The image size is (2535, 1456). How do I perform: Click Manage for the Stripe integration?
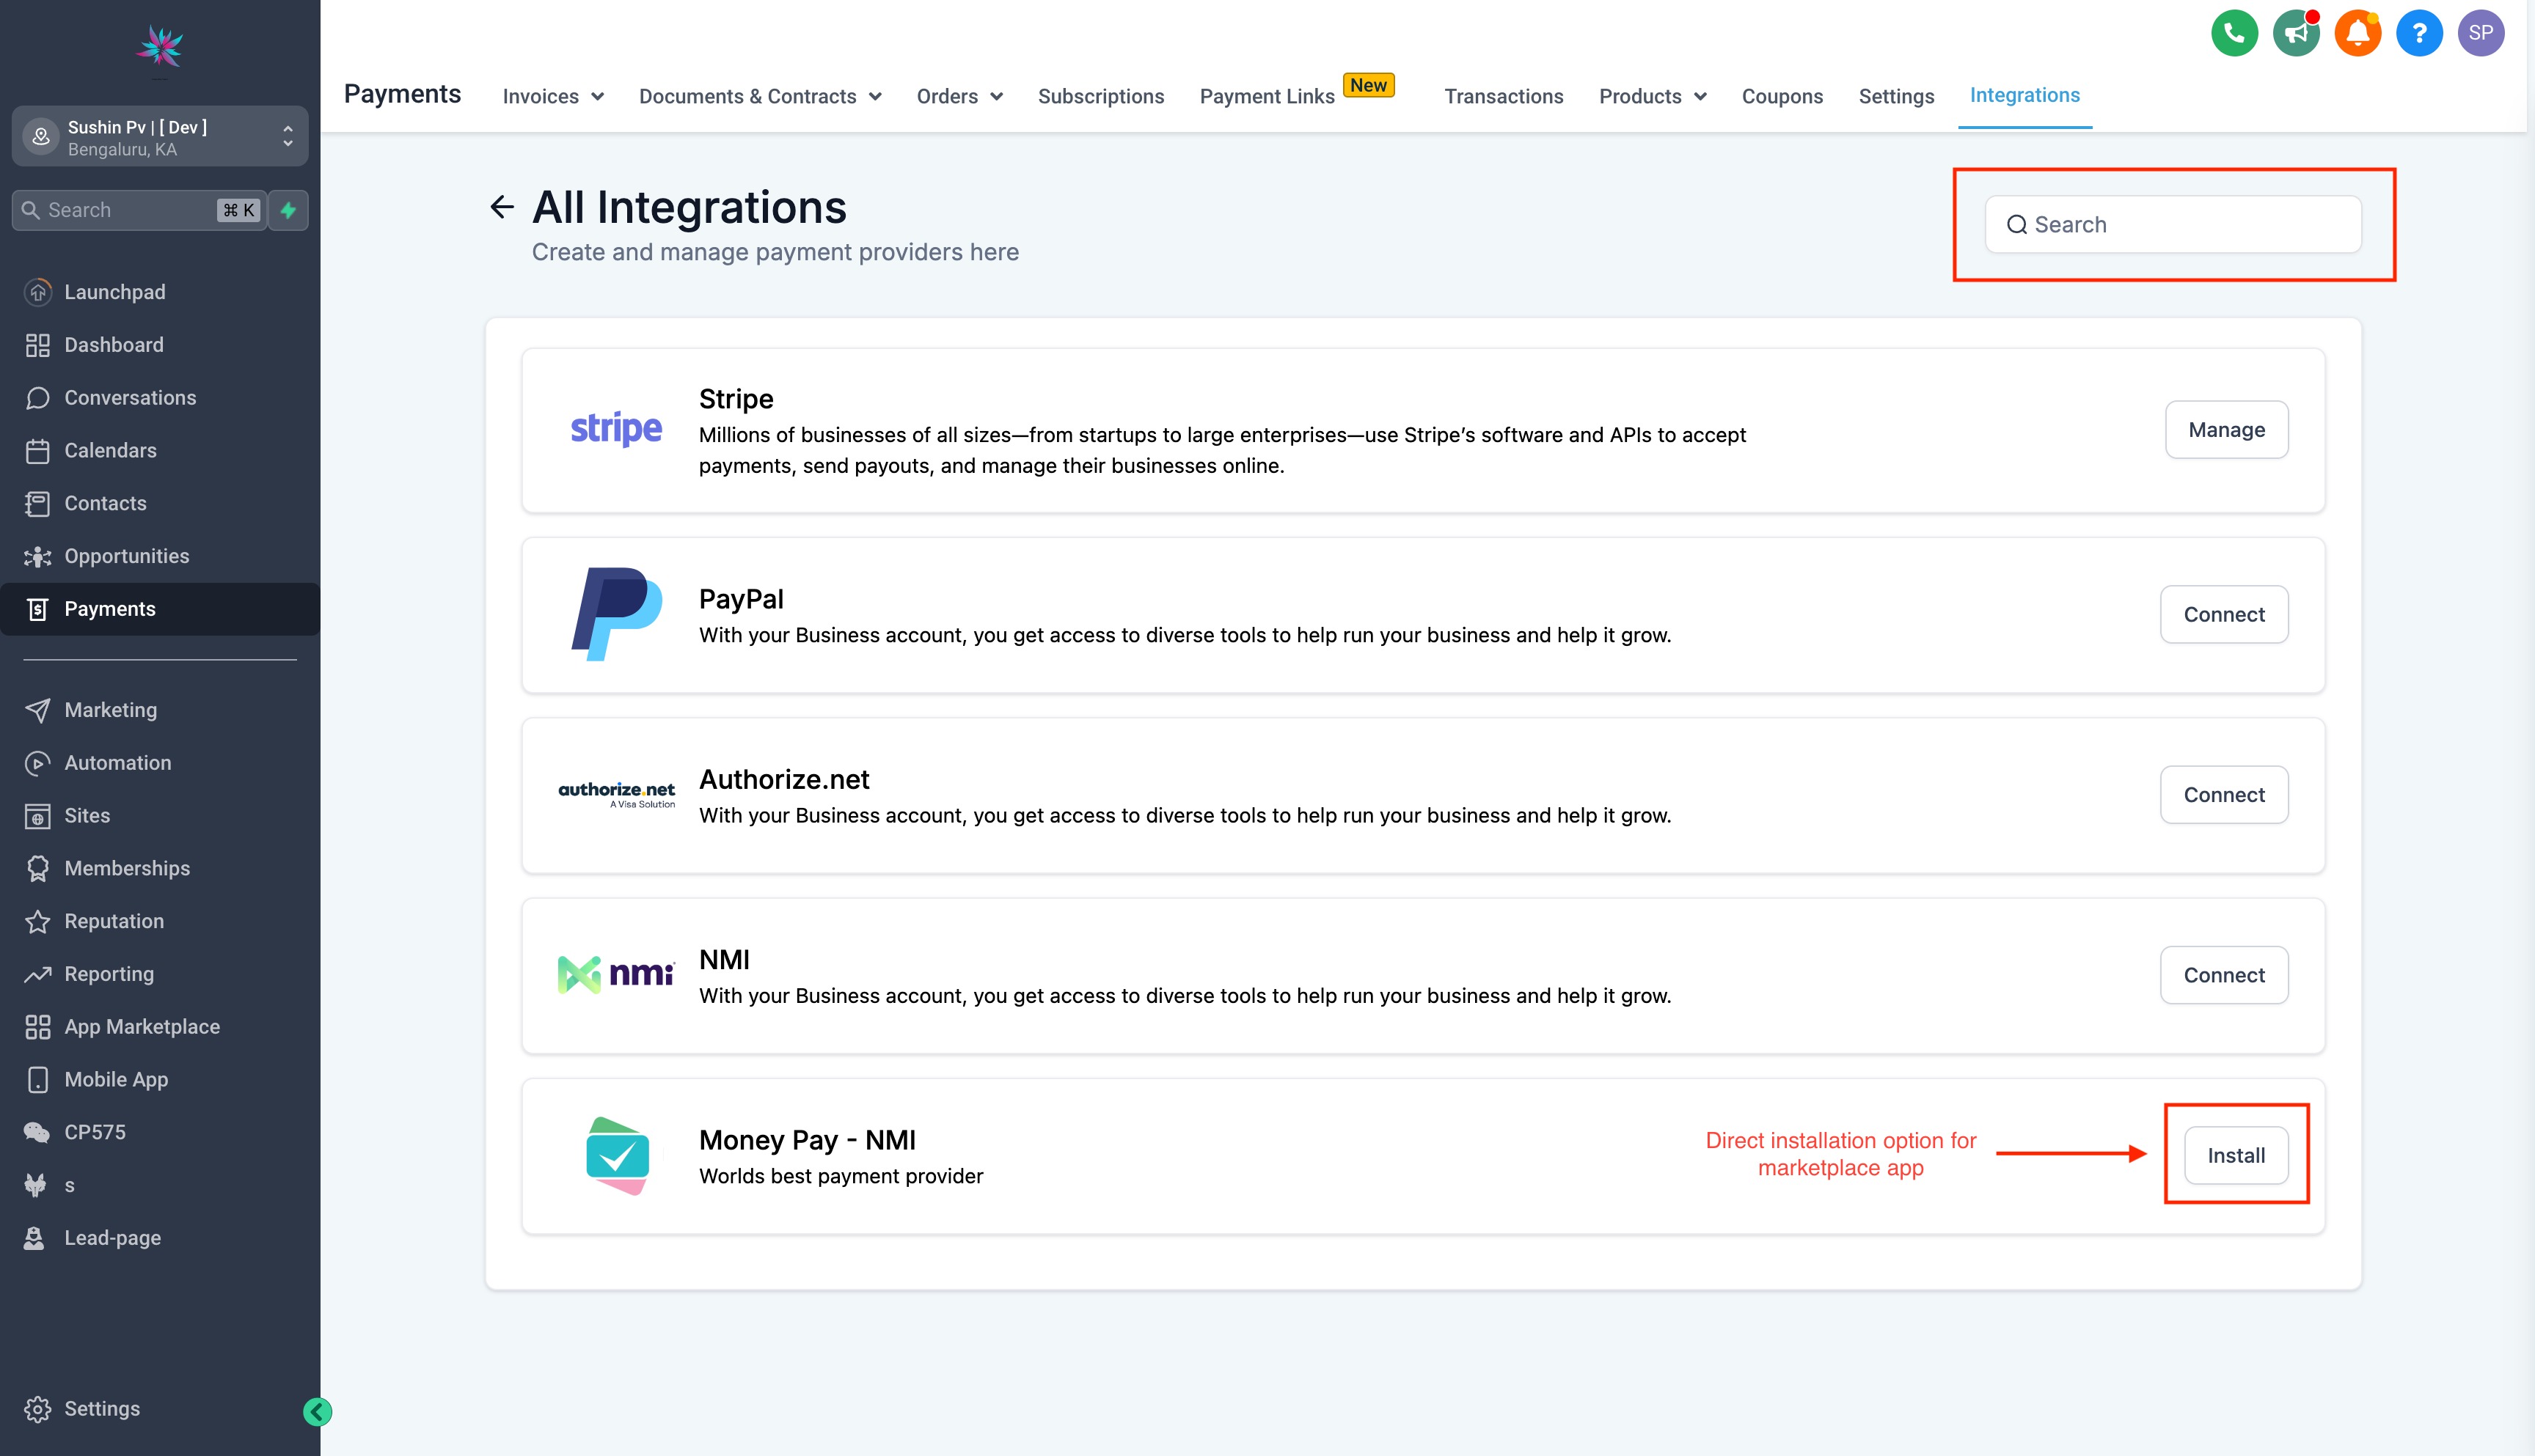2226,430
